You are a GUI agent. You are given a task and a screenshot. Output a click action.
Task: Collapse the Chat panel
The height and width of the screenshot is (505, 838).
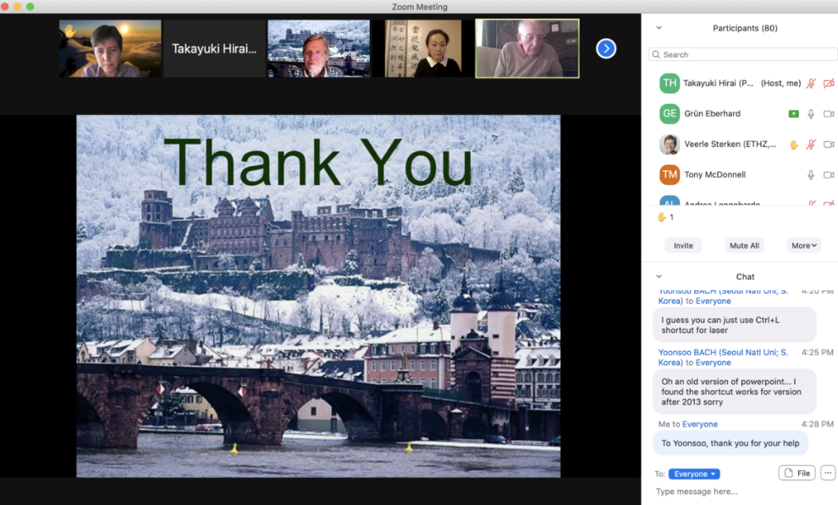(659, 277)
